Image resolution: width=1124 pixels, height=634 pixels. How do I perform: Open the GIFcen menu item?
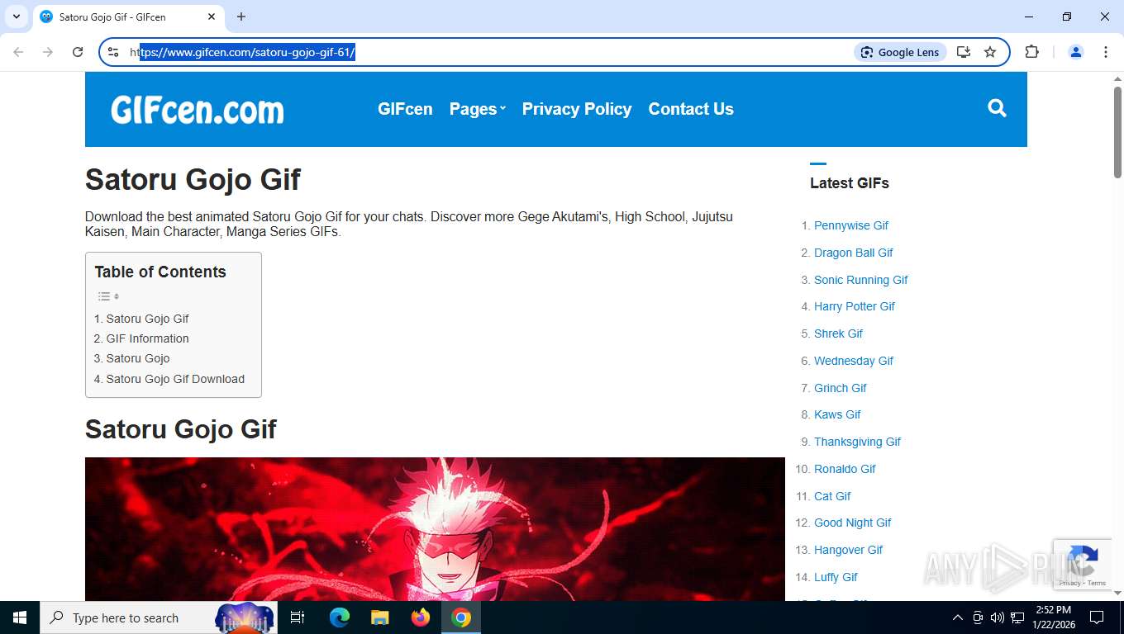coord(405,109)
